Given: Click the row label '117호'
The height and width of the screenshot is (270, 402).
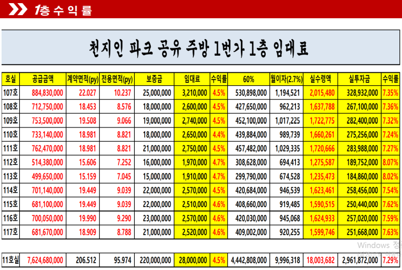Looking at the screenshot, I should [x=10, y=232].
